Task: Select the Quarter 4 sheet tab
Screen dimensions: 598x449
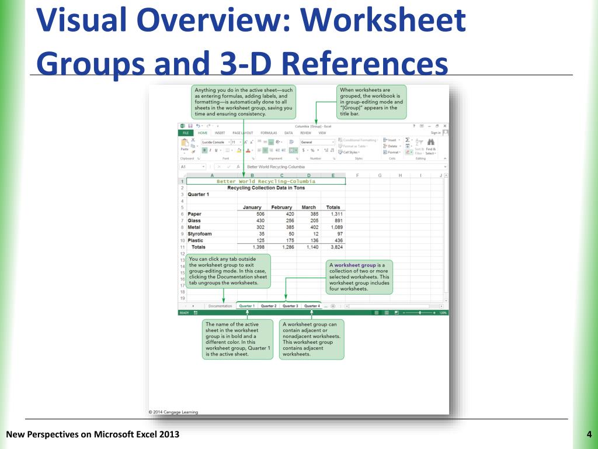Action: [312, 306]
